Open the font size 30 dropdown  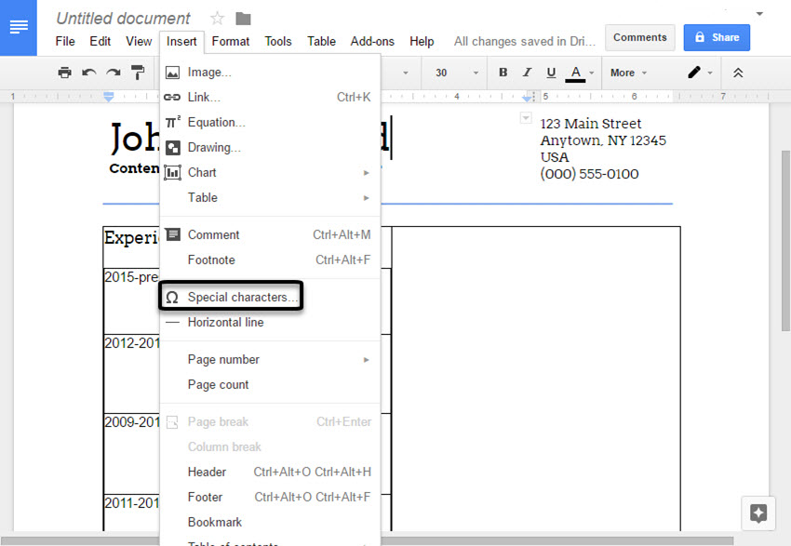tap(457, 73)
